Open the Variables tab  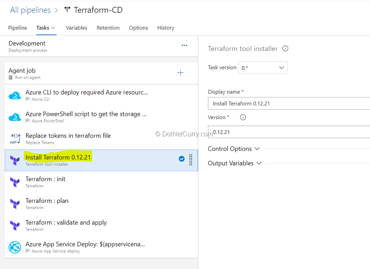pos(76,28)
